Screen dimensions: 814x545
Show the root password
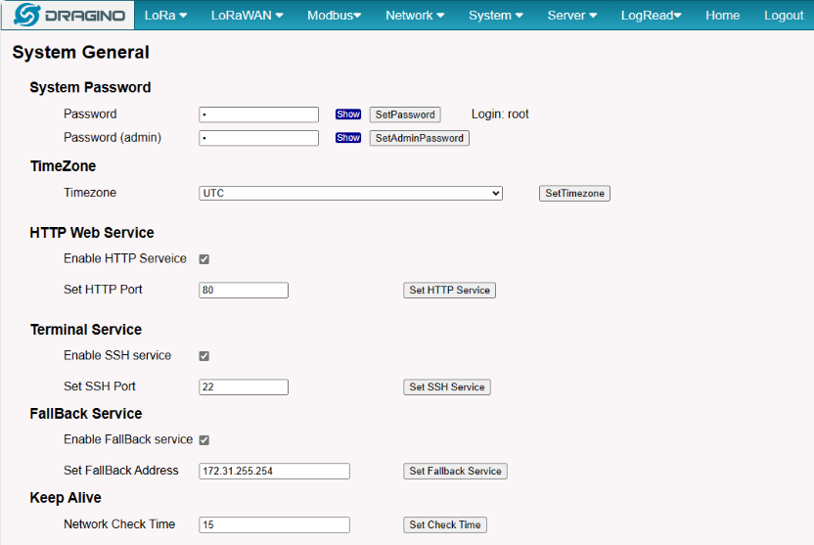click(x=348, y=114)
